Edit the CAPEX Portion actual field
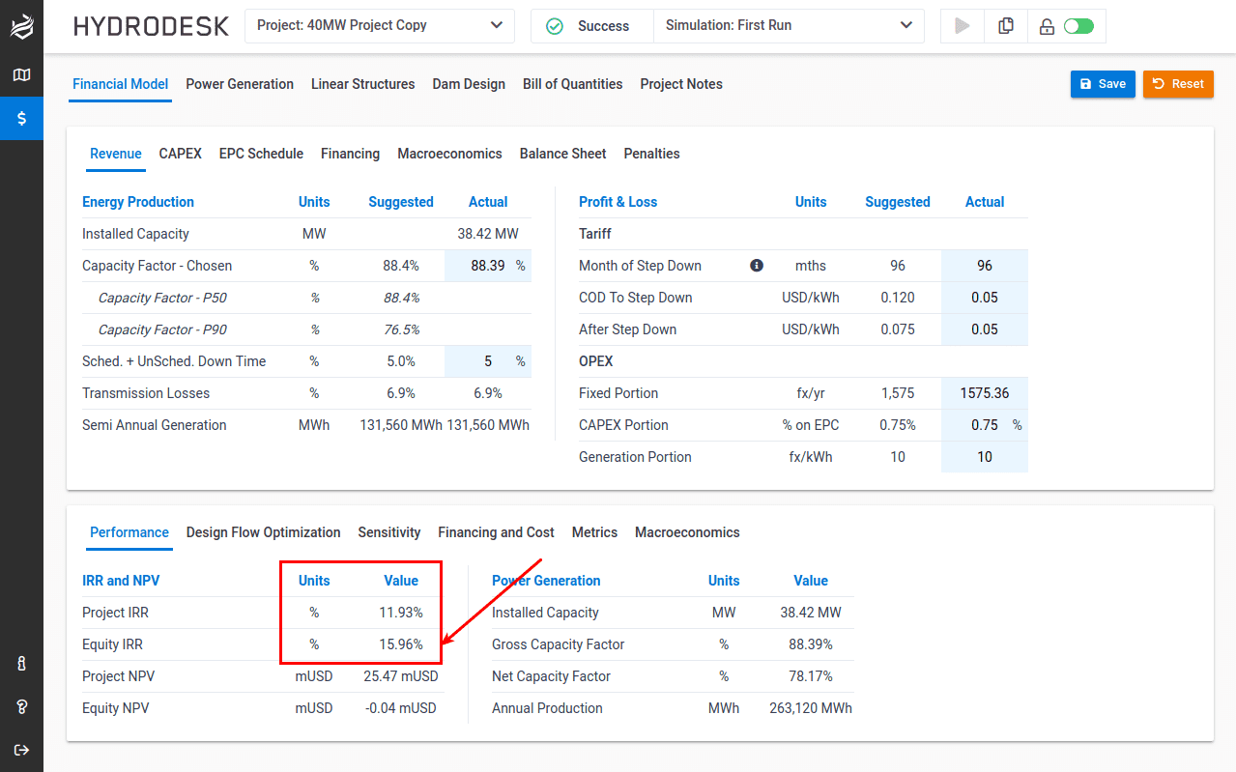 click(x=985, y=425)
